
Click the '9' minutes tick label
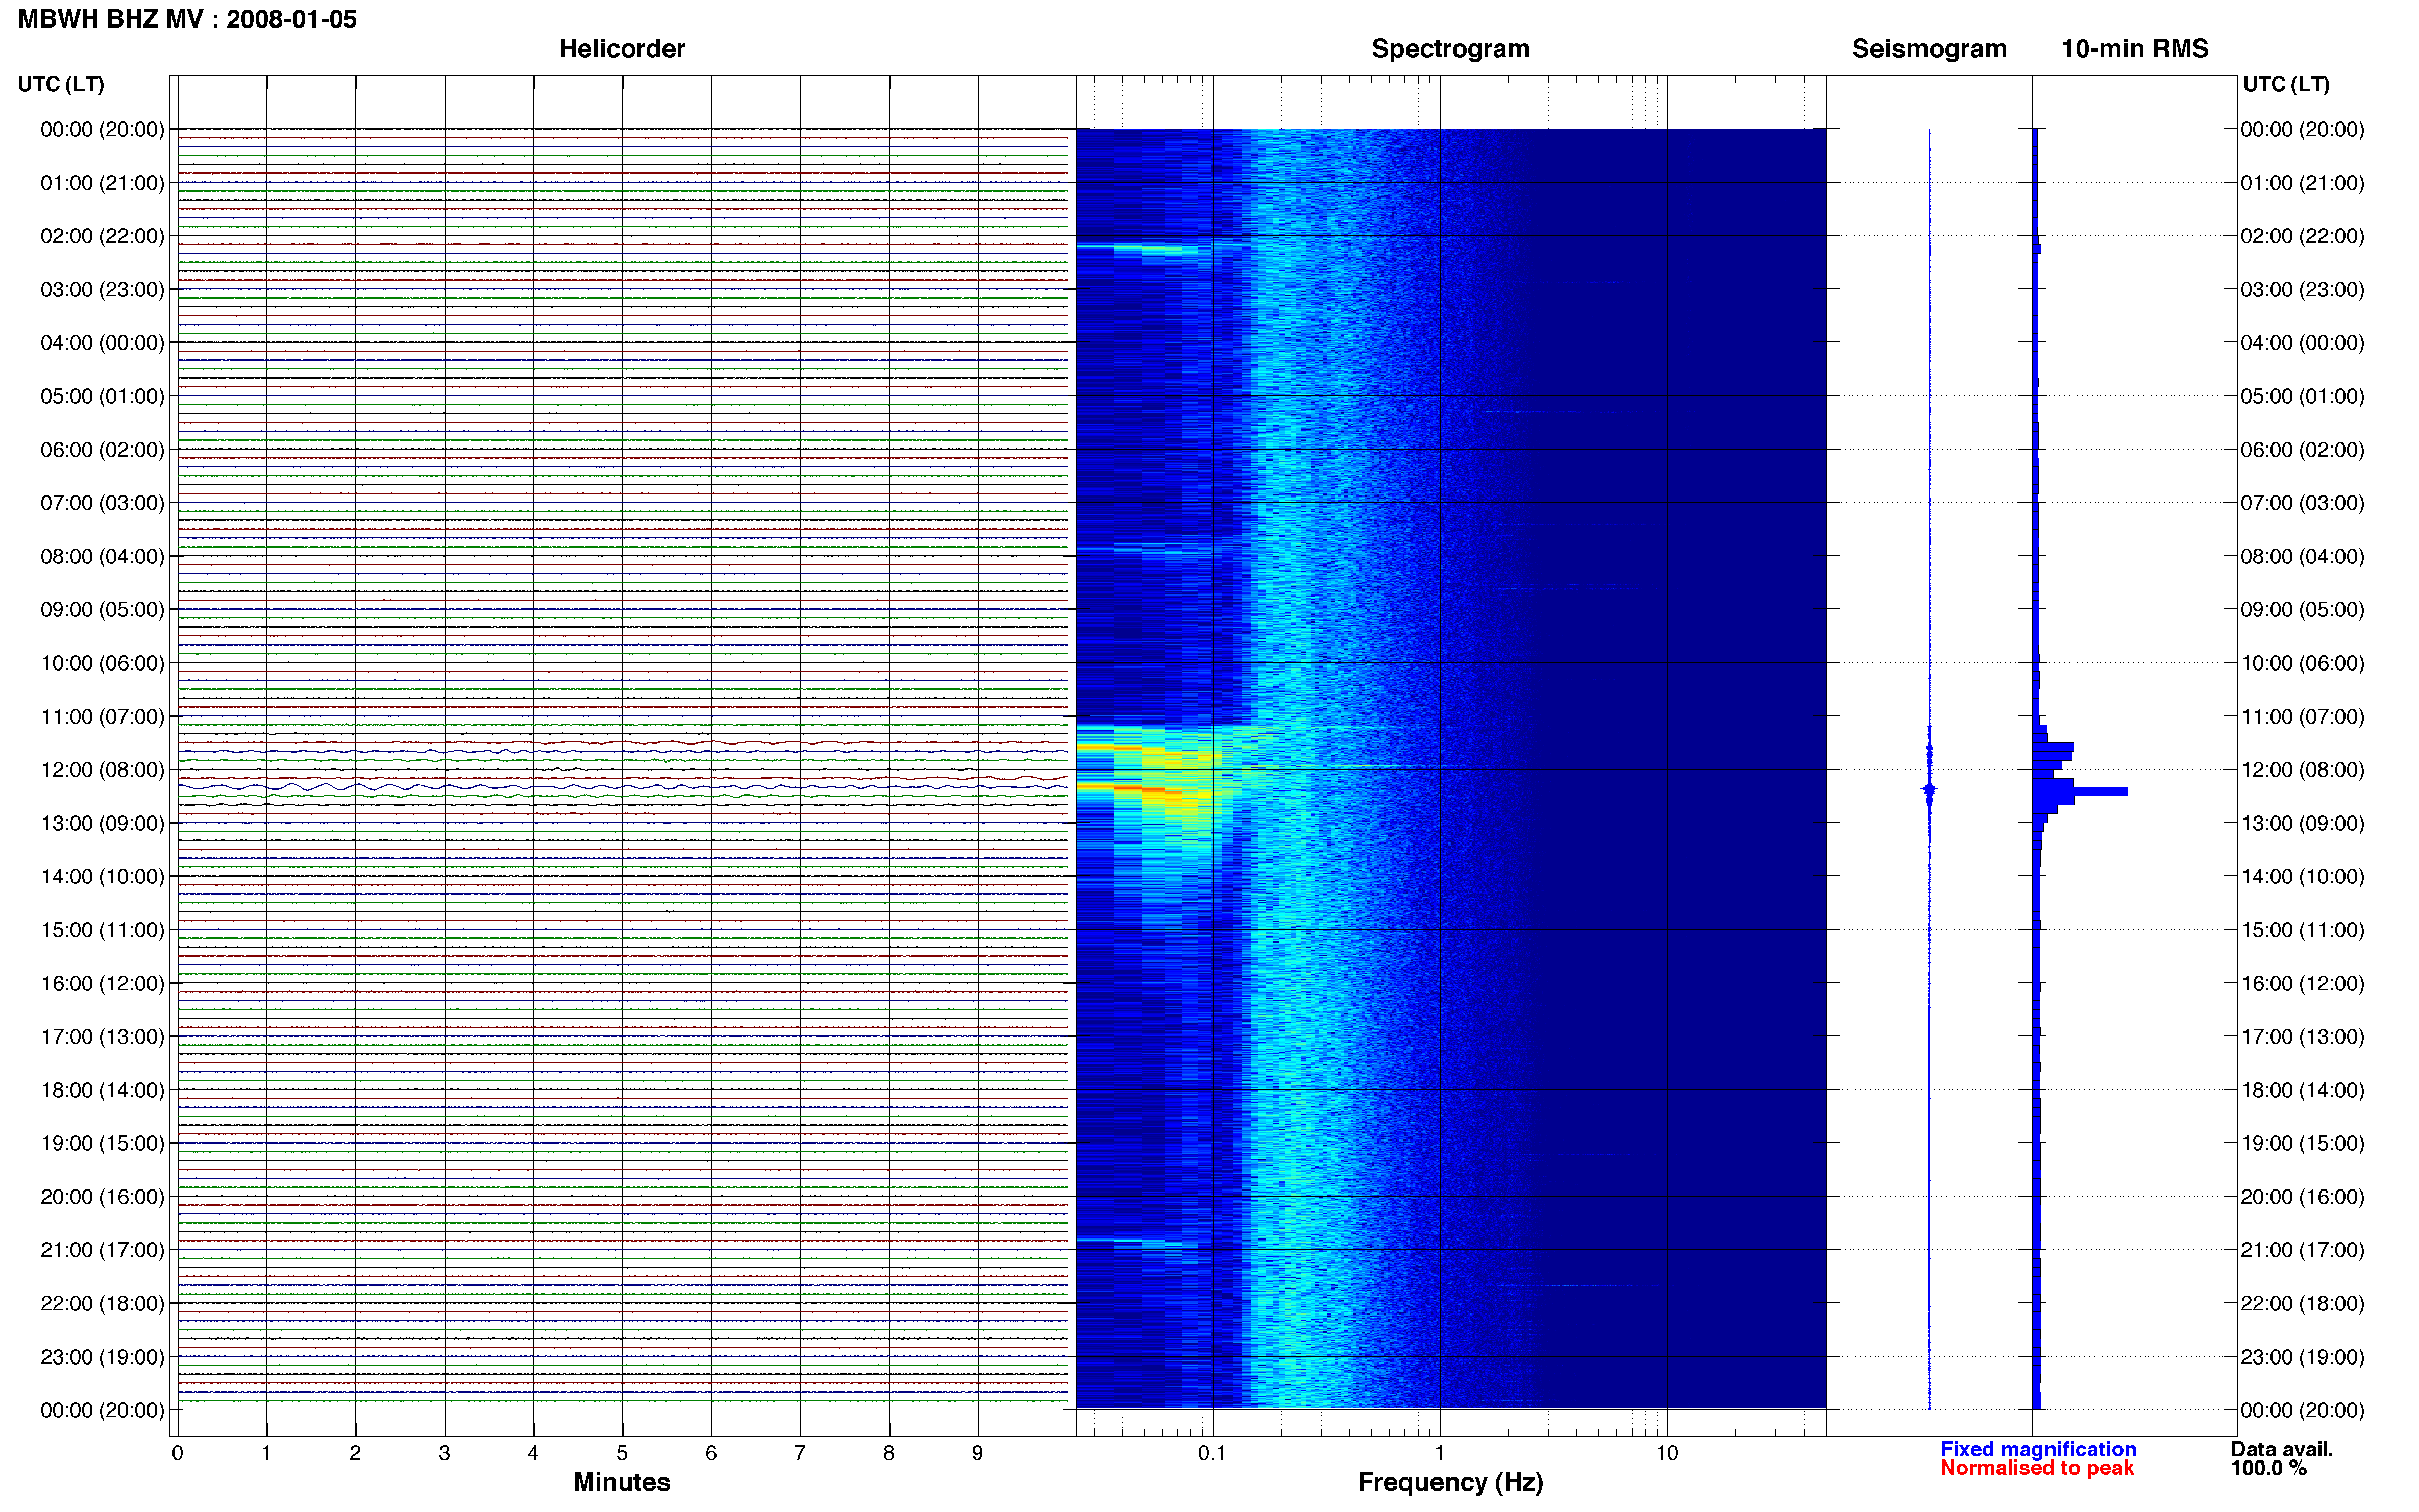pos(978,1453)
